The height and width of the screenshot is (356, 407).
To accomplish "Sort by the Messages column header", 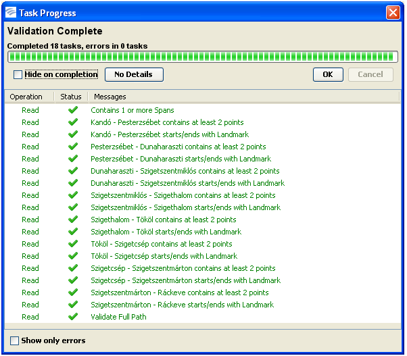I will 110,97.
